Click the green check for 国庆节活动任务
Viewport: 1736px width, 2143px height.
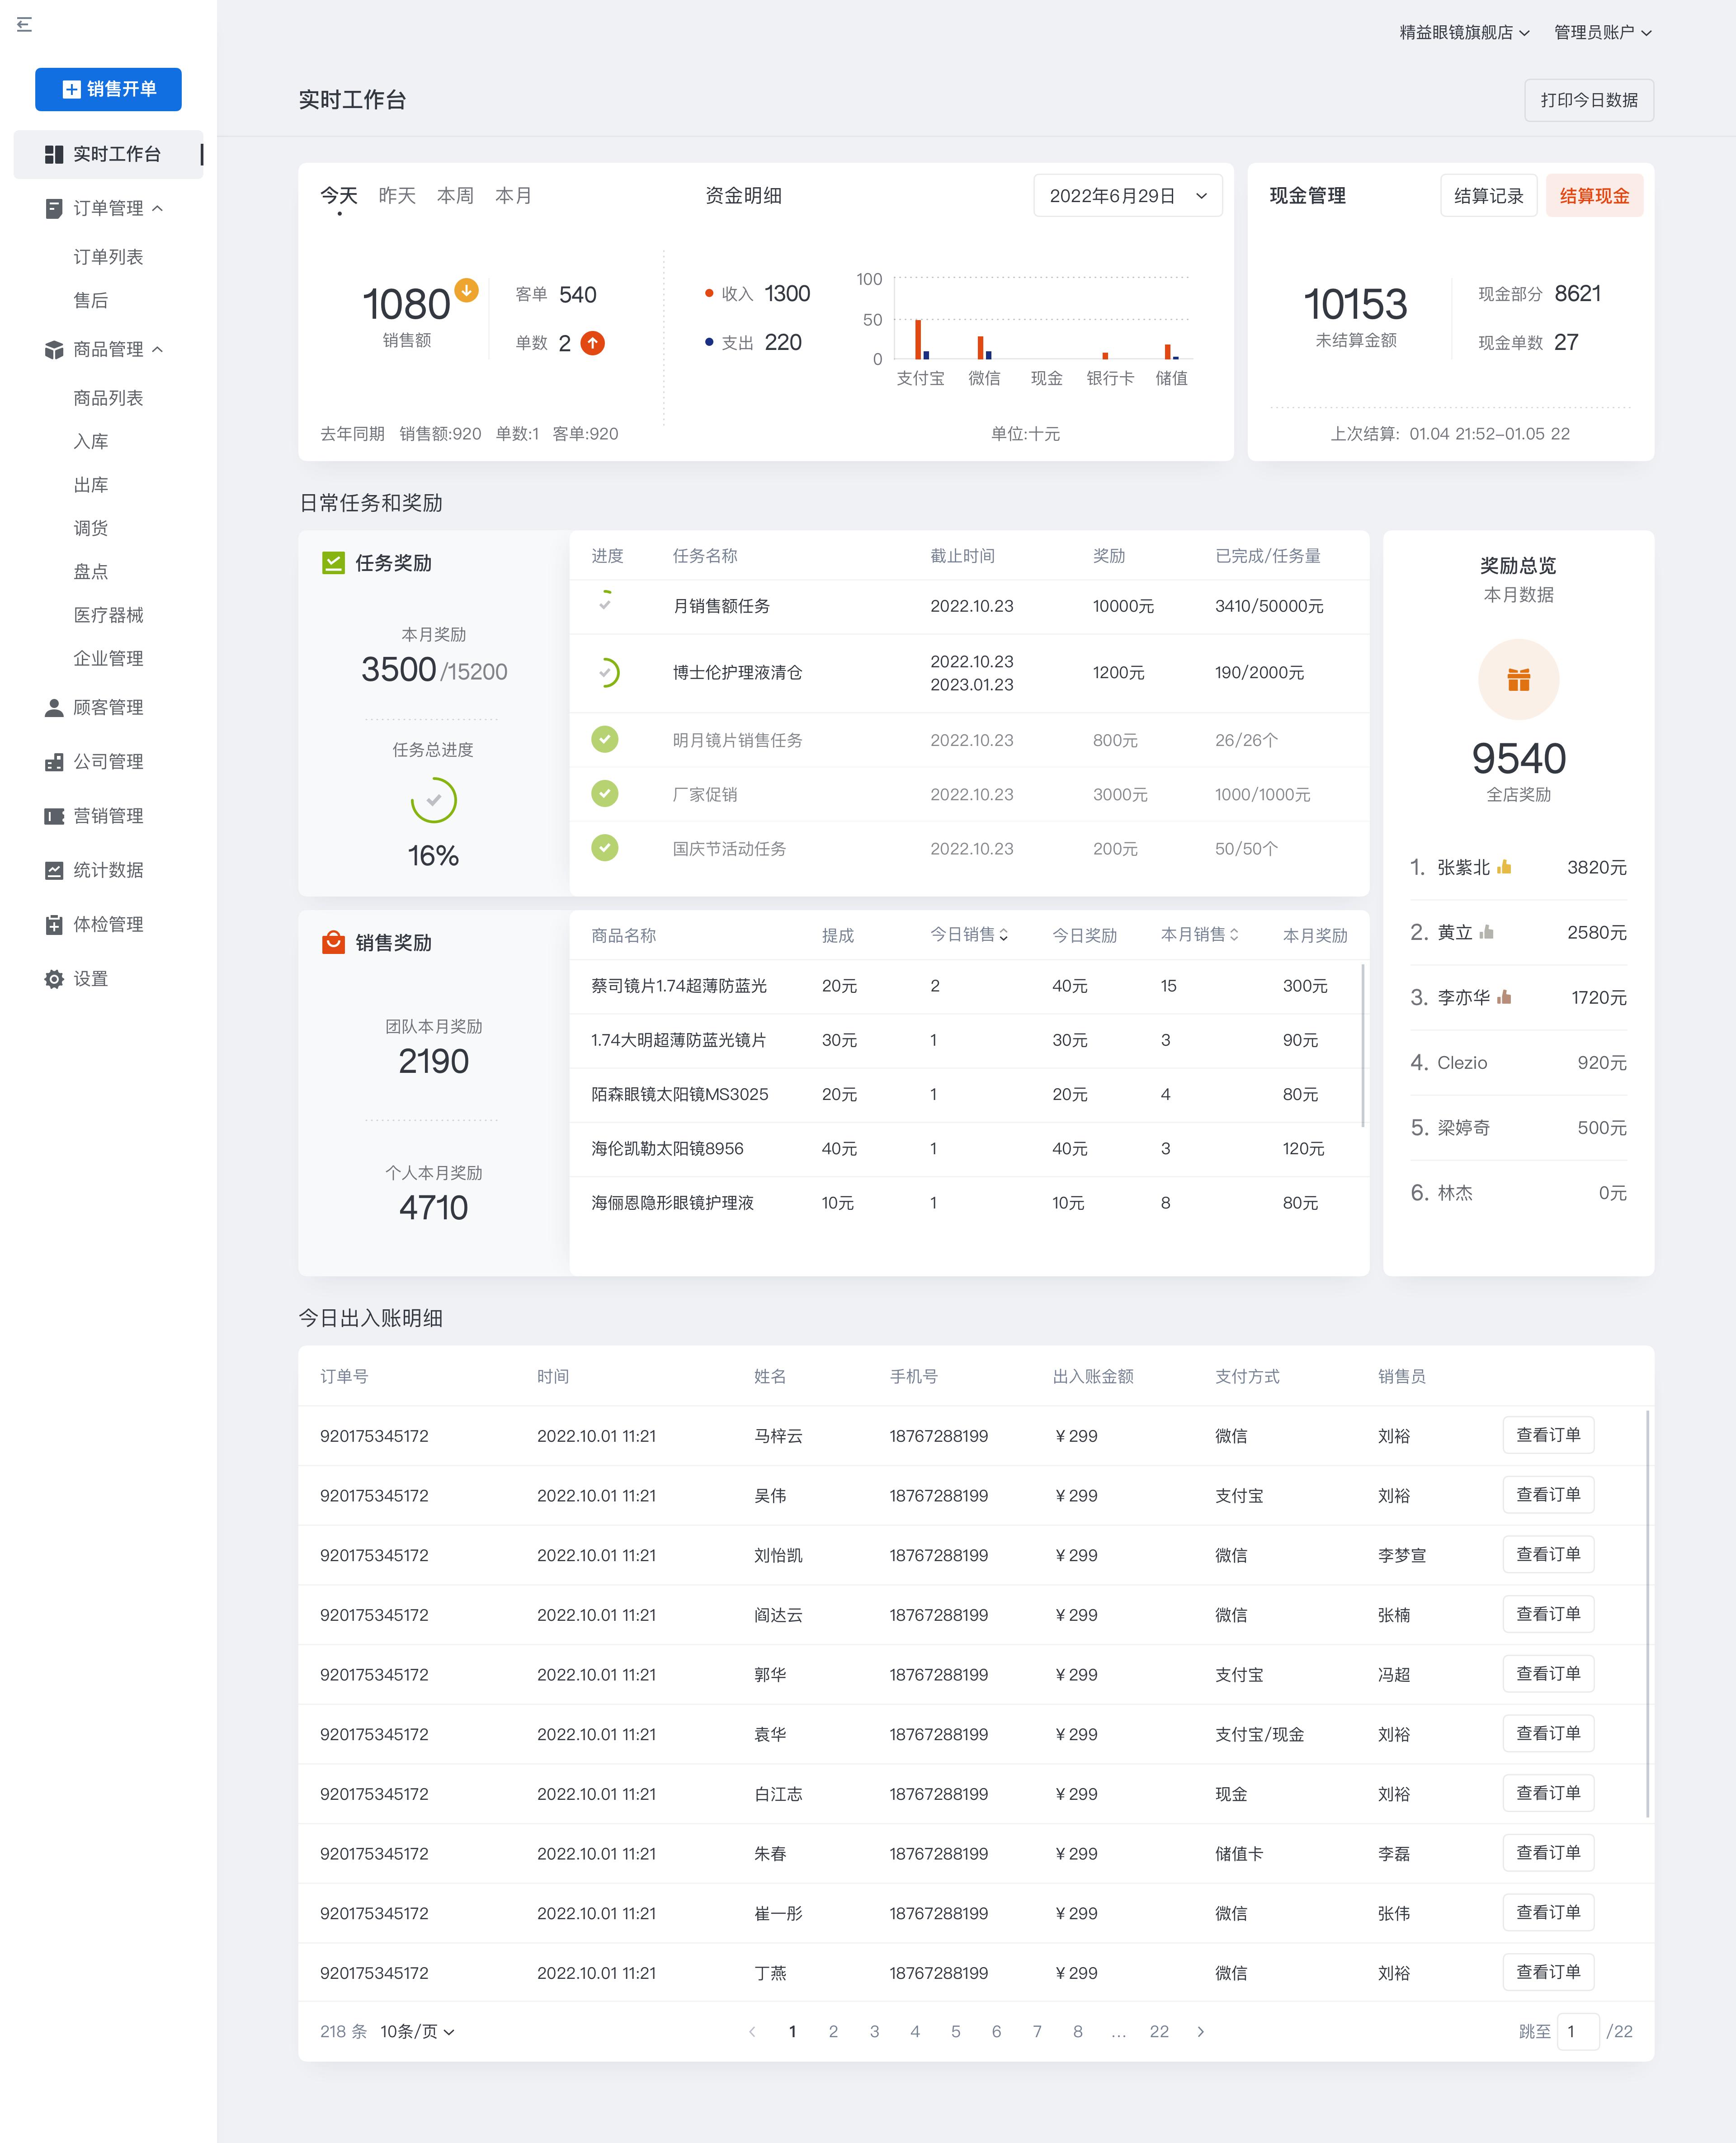click(x=605, y=848)
